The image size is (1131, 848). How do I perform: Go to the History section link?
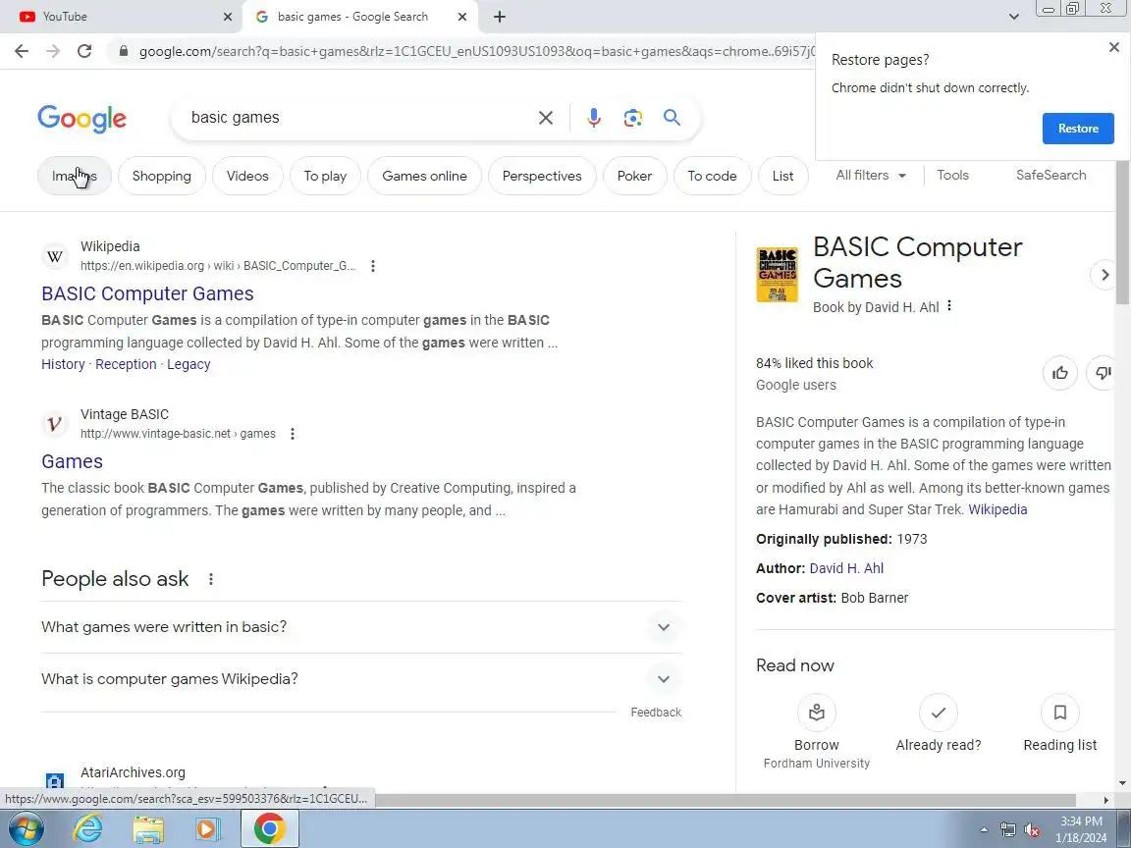click(63, 364)
